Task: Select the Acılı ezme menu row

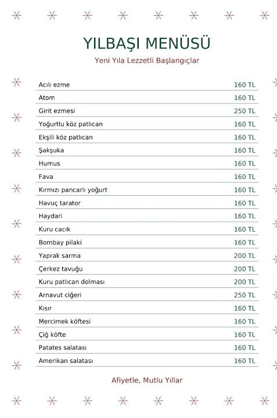Action: coord(147,85)
